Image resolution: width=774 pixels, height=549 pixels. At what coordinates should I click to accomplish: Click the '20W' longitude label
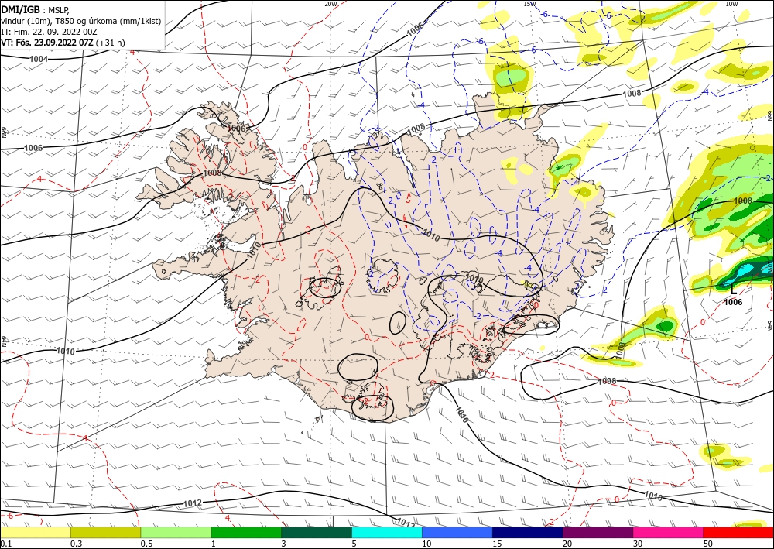[x=330, y=4]
